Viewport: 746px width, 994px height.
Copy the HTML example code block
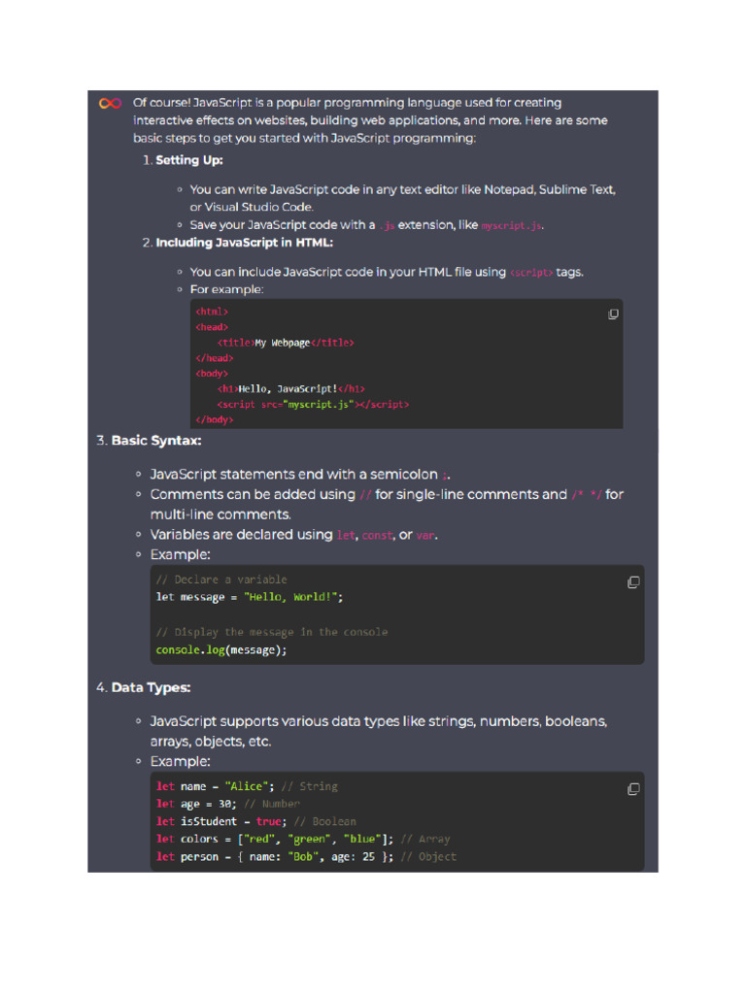613,315
